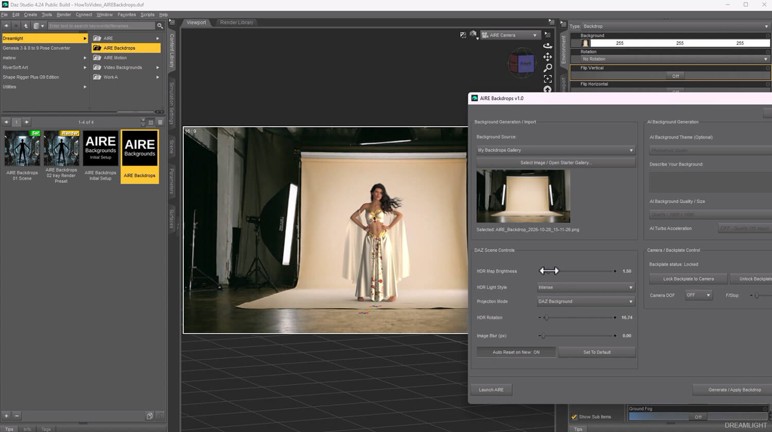The height and width of the screenshot is (432, 772).
Task: Open Camera DOF OFF dropdown
Action: tap(699, 295)
